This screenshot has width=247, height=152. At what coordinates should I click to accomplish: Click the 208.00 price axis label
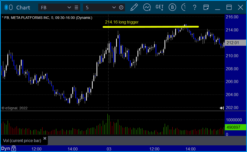(232, 69)
